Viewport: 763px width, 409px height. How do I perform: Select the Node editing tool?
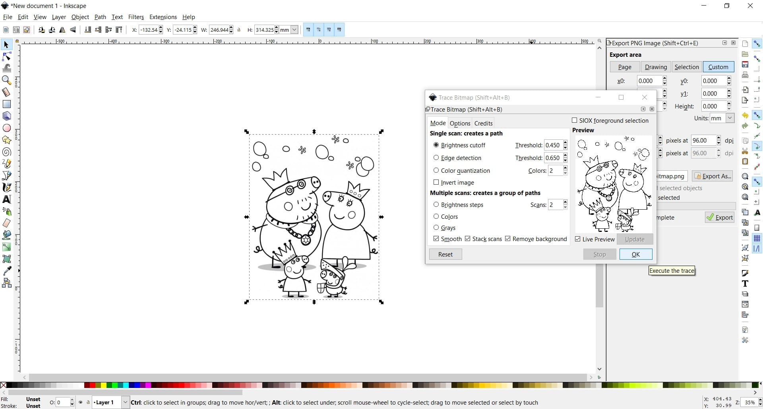point(6,56)
